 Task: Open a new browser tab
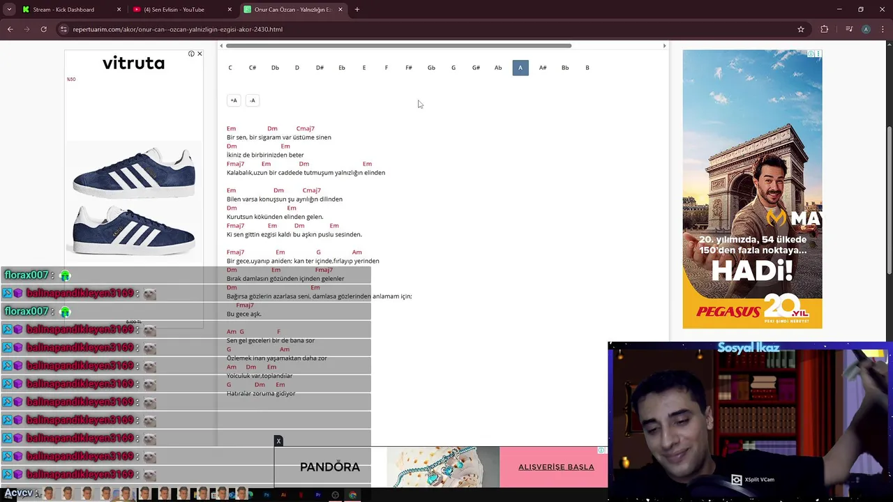(357, 10)
